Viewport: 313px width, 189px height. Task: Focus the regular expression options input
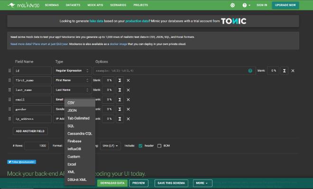coord(174,71)
